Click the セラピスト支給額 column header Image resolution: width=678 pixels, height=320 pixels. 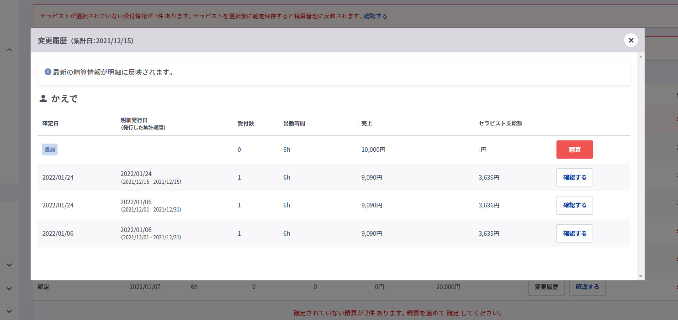(x=500, y=124)
